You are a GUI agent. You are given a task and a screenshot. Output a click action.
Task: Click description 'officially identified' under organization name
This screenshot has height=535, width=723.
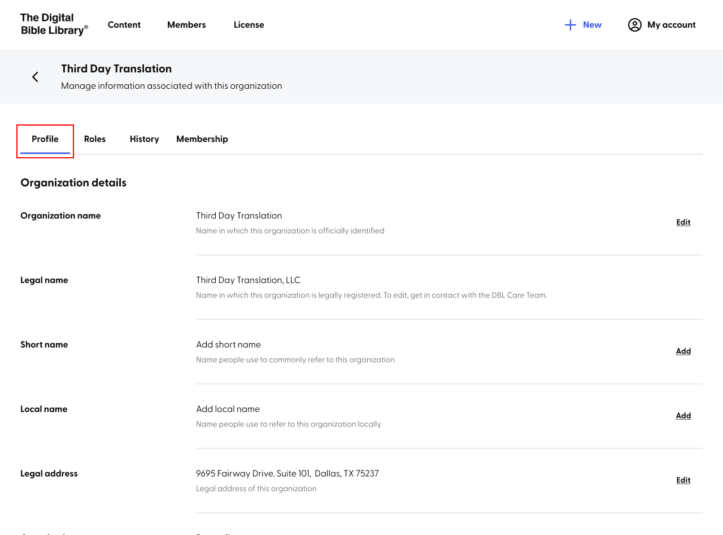point(290,231)
